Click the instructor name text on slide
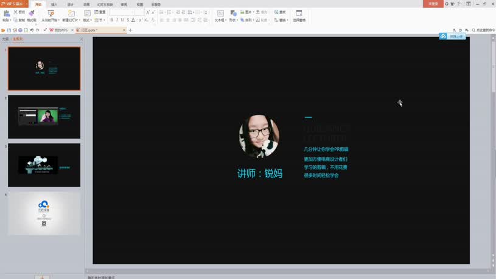This screenshot has height=279, width=496. 260,173
